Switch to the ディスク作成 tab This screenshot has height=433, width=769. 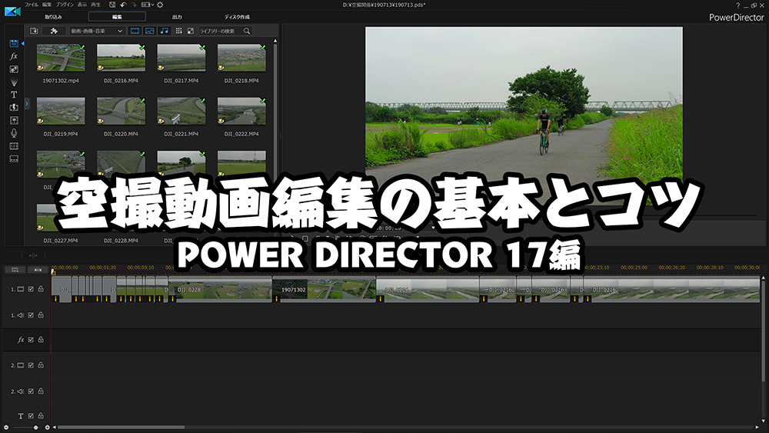(238, 17)
